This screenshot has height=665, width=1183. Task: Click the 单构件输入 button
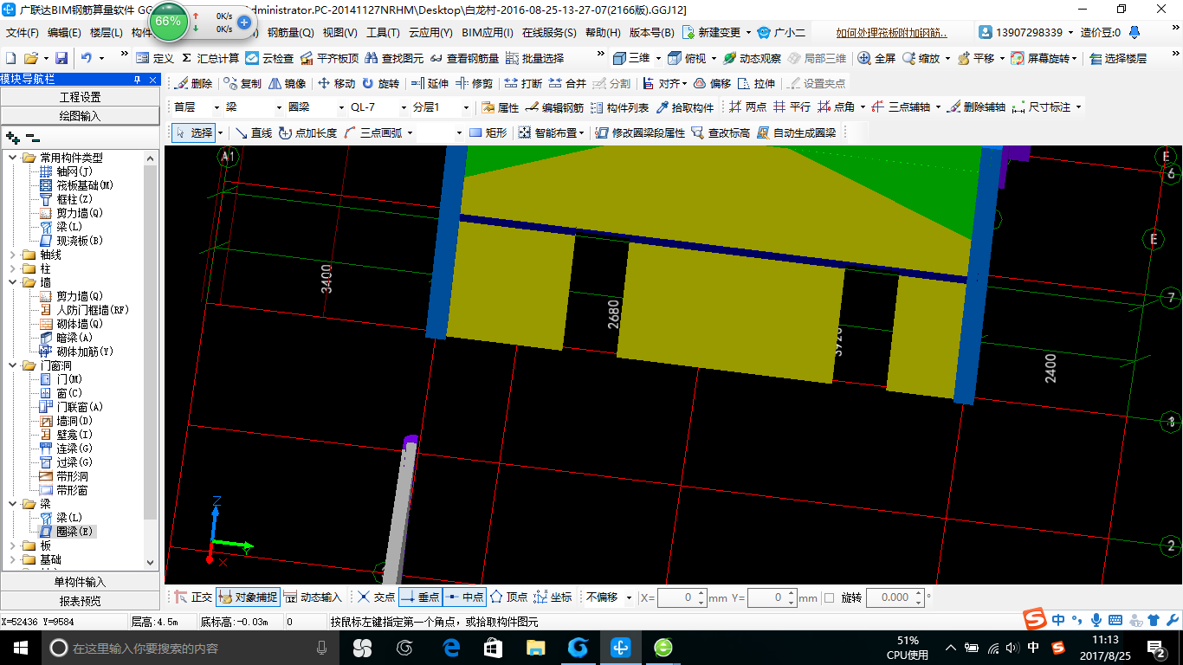(x=80, y=582)
